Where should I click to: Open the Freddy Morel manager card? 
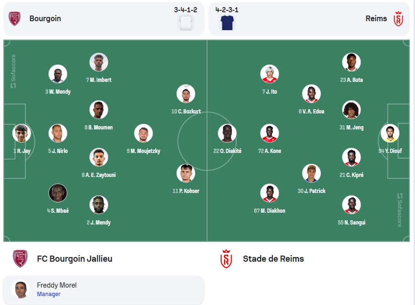point(104,290)
